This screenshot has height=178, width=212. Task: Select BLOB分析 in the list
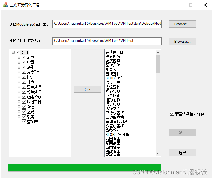click(x=114, y=78)
